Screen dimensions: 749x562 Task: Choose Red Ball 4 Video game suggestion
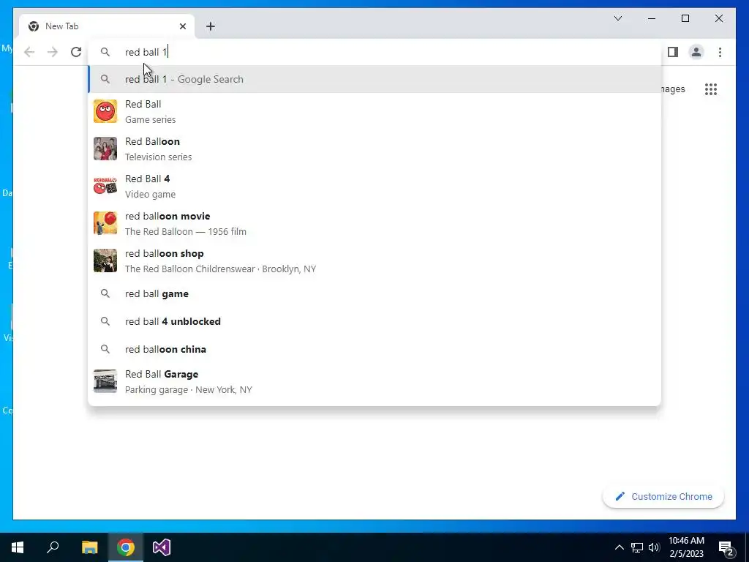coord(374,186)
